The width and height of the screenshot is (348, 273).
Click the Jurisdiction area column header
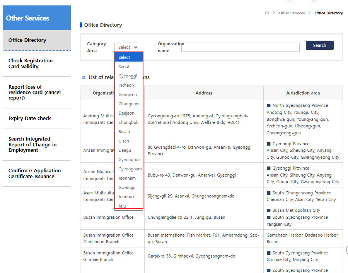[303, 93]
